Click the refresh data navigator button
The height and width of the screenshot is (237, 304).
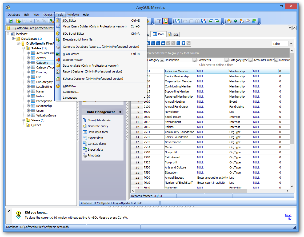click(178, 43)
